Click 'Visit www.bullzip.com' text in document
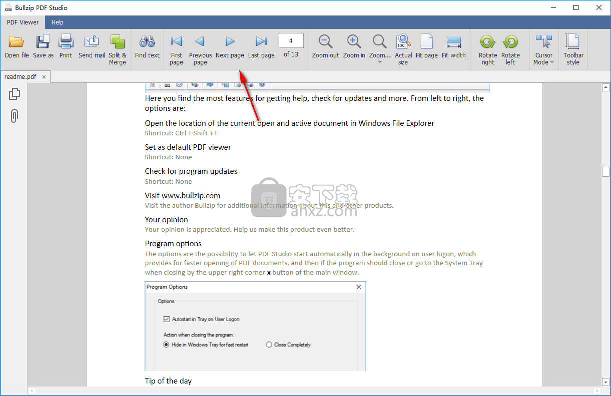The image size is (611, 396). point(183,195)
